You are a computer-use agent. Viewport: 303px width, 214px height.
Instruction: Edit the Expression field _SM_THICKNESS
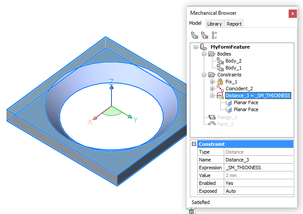(x=259, y=168)
